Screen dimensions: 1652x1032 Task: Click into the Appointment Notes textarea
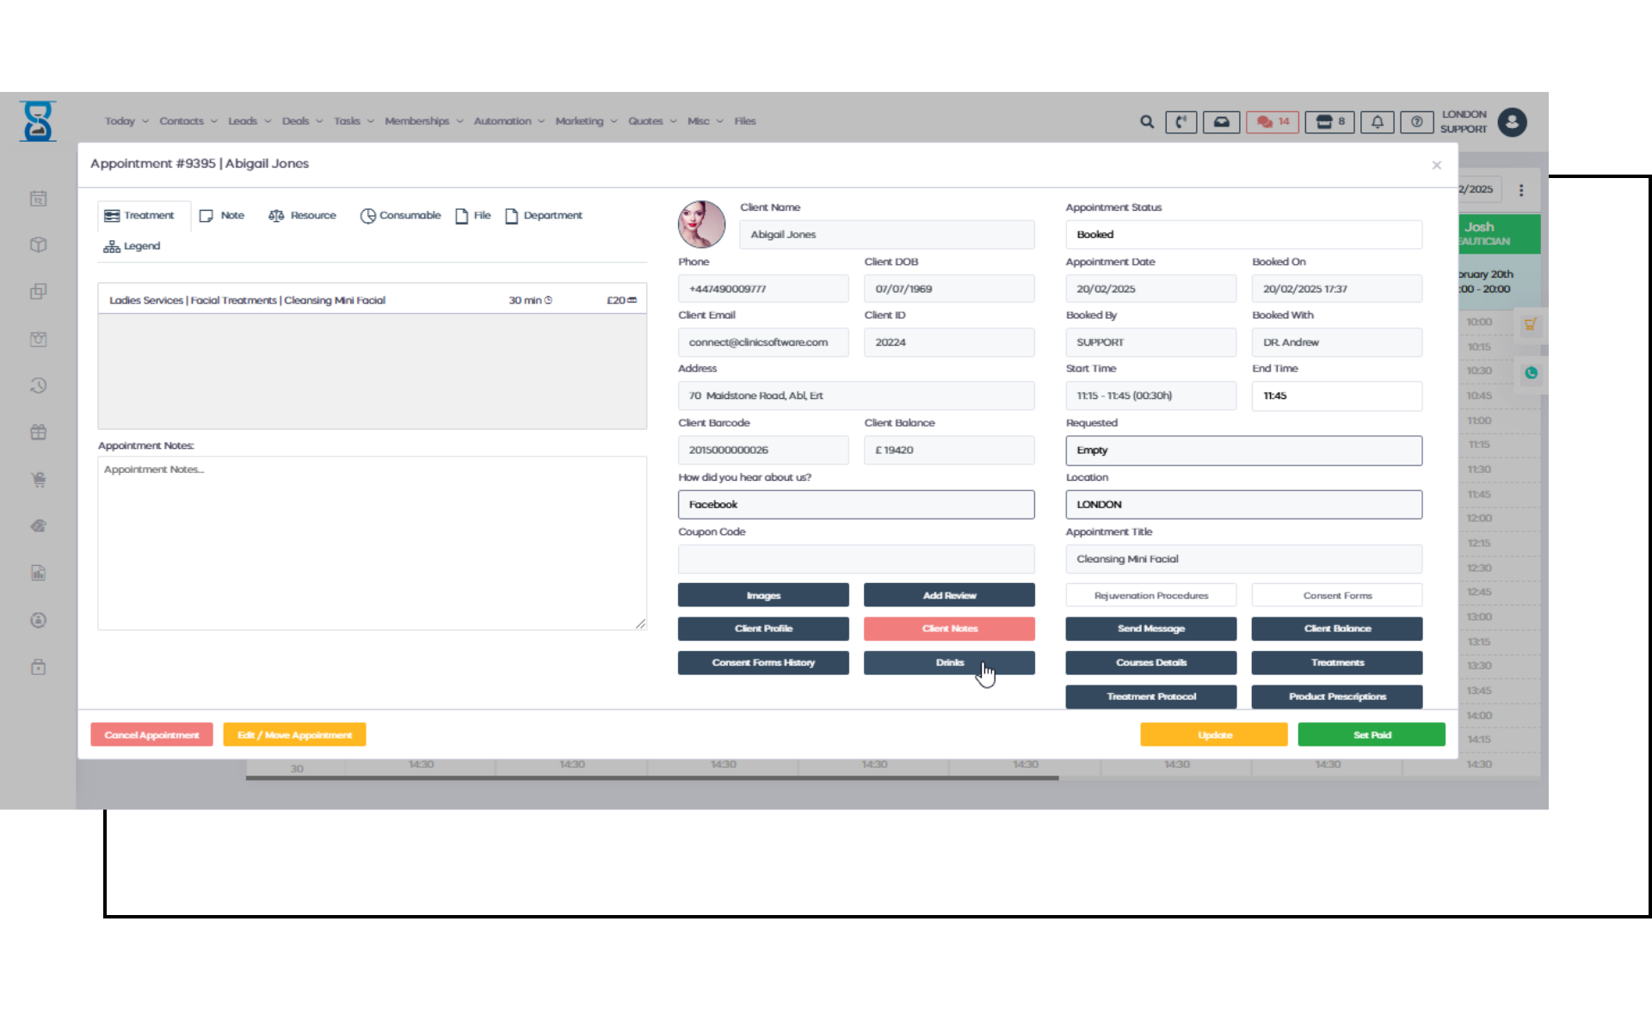tap(372, 544)
